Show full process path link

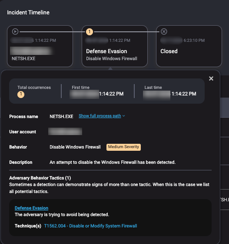[x=100, y=116]
